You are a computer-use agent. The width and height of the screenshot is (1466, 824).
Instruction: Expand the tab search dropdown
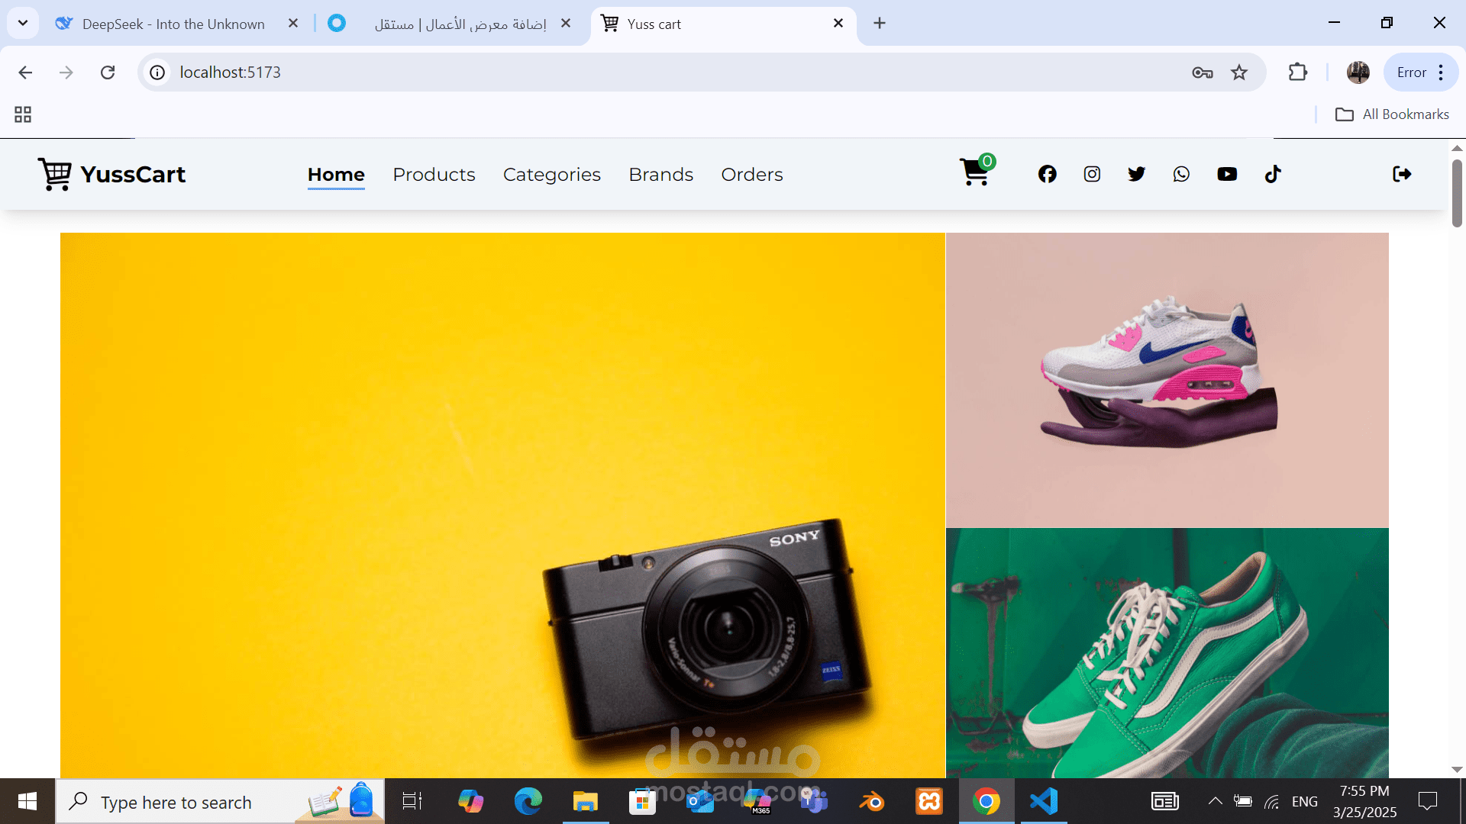(x=23, y=23)
